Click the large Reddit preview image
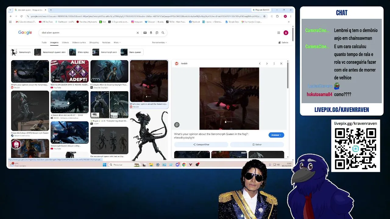Screen dimensions: 390x219 pos(229,99)
